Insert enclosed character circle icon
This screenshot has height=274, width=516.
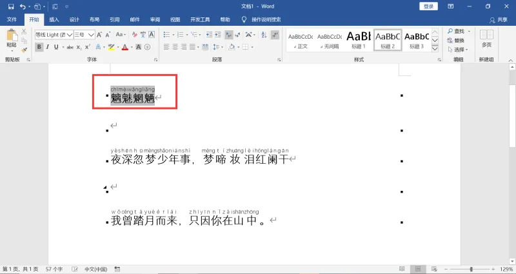pyautogui.click(x=148, y=47)
